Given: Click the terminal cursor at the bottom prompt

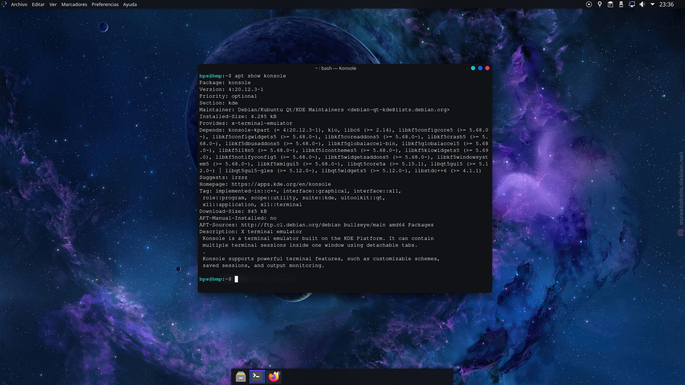Looking at the screenshot, I should 236,279.
